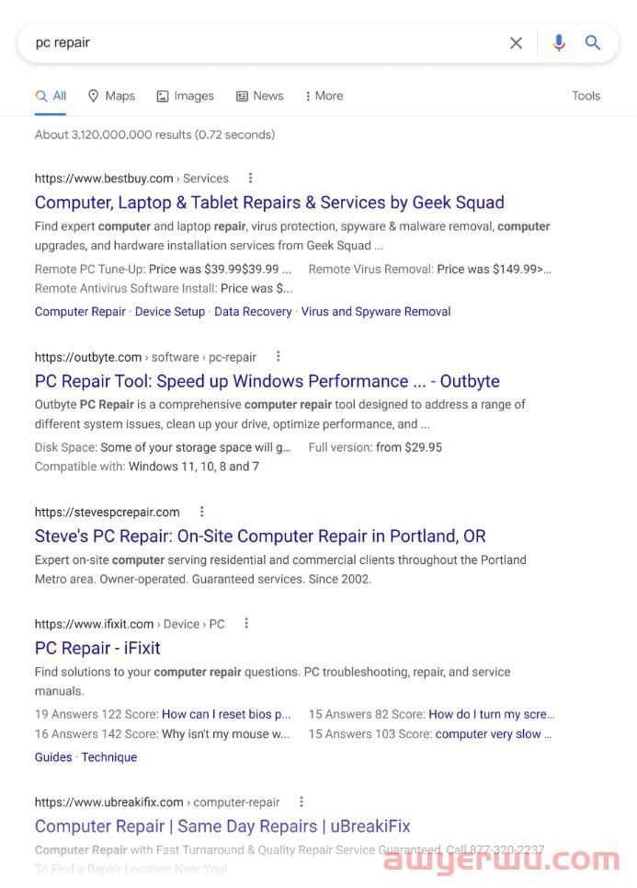Open Steve's PC Repair Portland result
Screen dimensions: 637x888
tap(260, 536)
